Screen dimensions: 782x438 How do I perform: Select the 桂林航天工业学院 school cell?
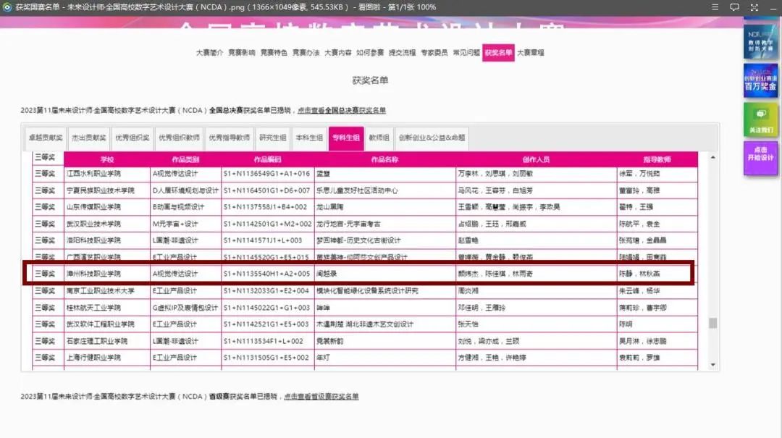107,308
